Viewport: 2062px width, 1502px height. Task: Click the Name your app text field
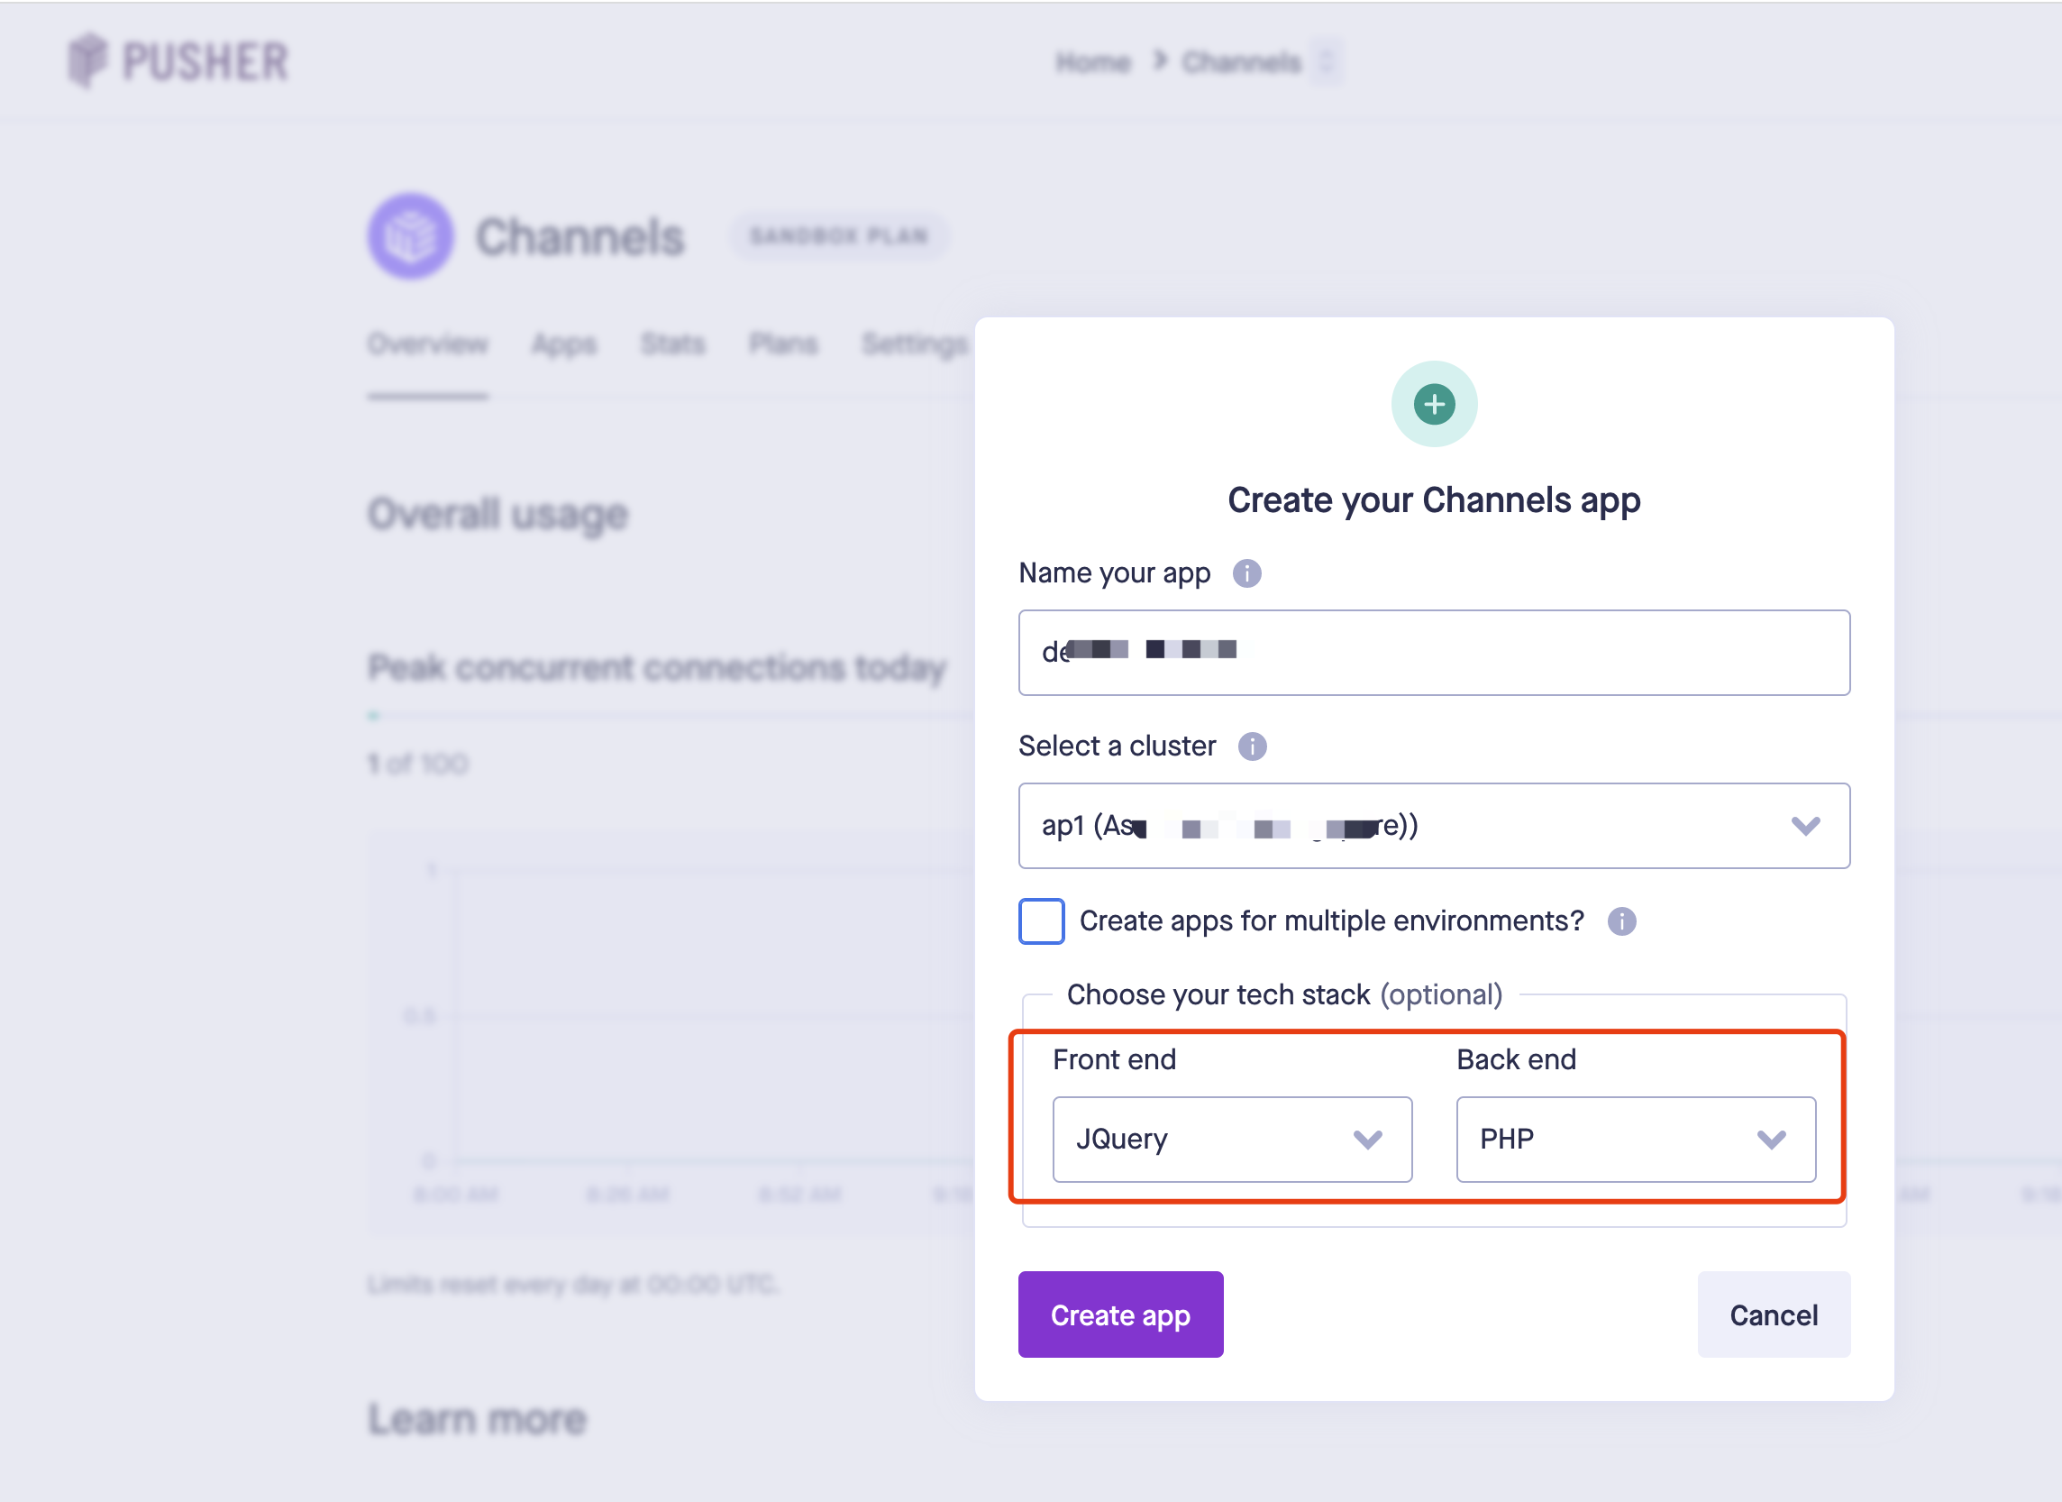coord(1433,653)
